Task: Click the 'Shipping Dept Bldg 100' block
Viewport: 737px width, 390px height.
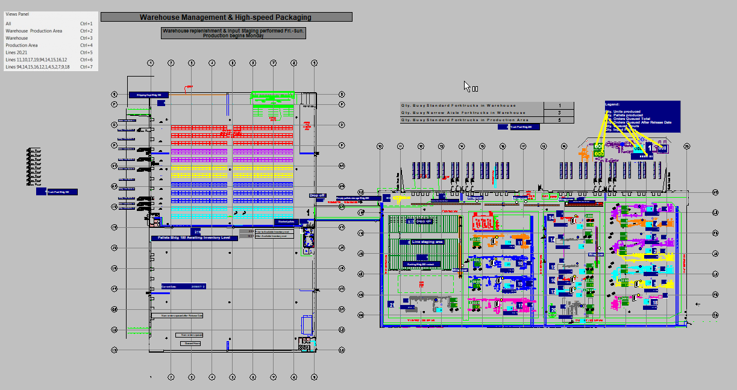Action: tap(148, 95)
